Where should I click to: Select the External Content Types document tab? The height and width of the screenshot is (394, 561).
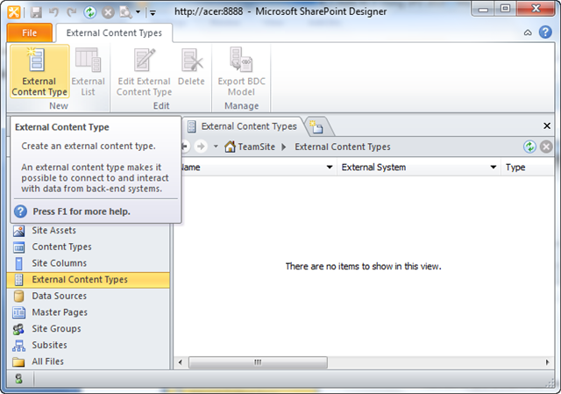coord(244,126)
